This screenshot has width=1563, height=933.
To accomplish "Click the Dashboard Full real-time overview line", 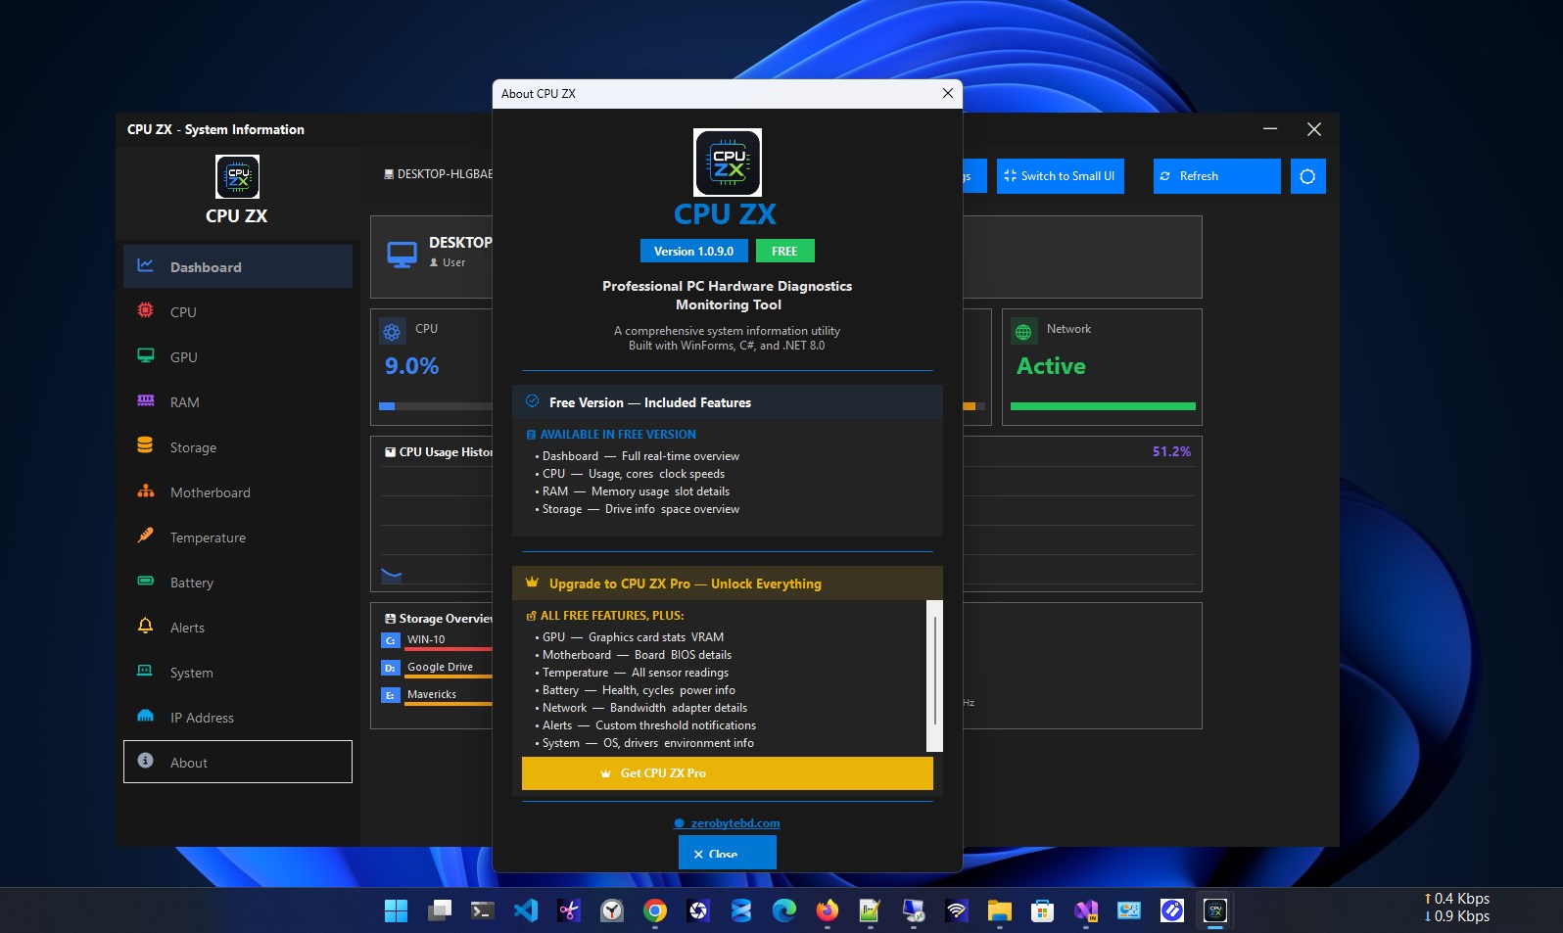I will [638, 456].
